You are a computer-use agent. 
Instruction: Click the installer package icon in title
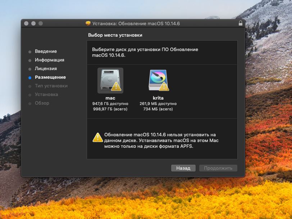pyautogui.click(x=88, y=23)
